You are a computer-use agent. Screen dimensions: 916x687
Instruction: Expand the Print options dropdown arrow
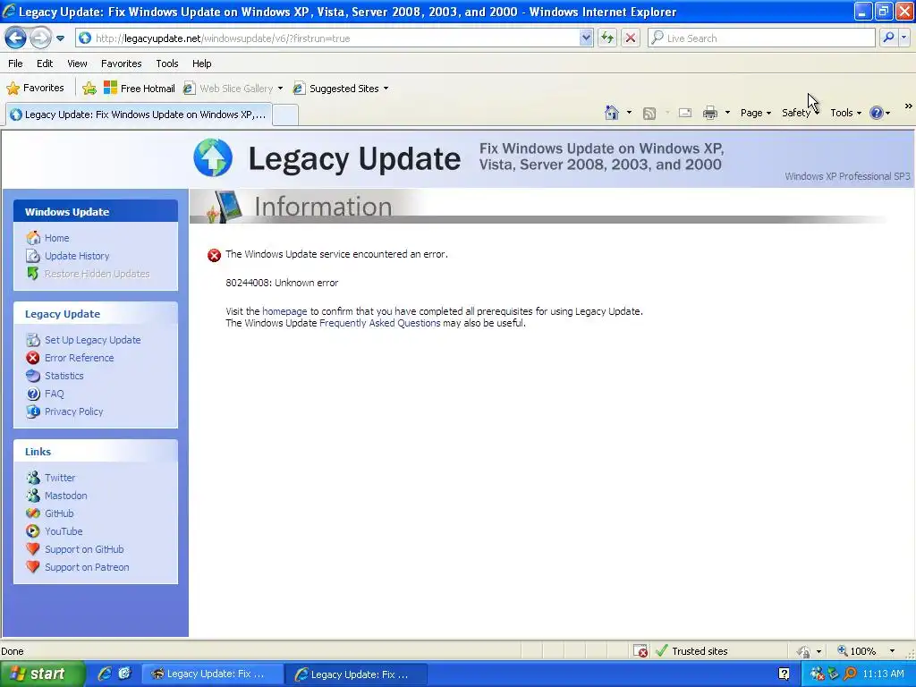(727, 113)
